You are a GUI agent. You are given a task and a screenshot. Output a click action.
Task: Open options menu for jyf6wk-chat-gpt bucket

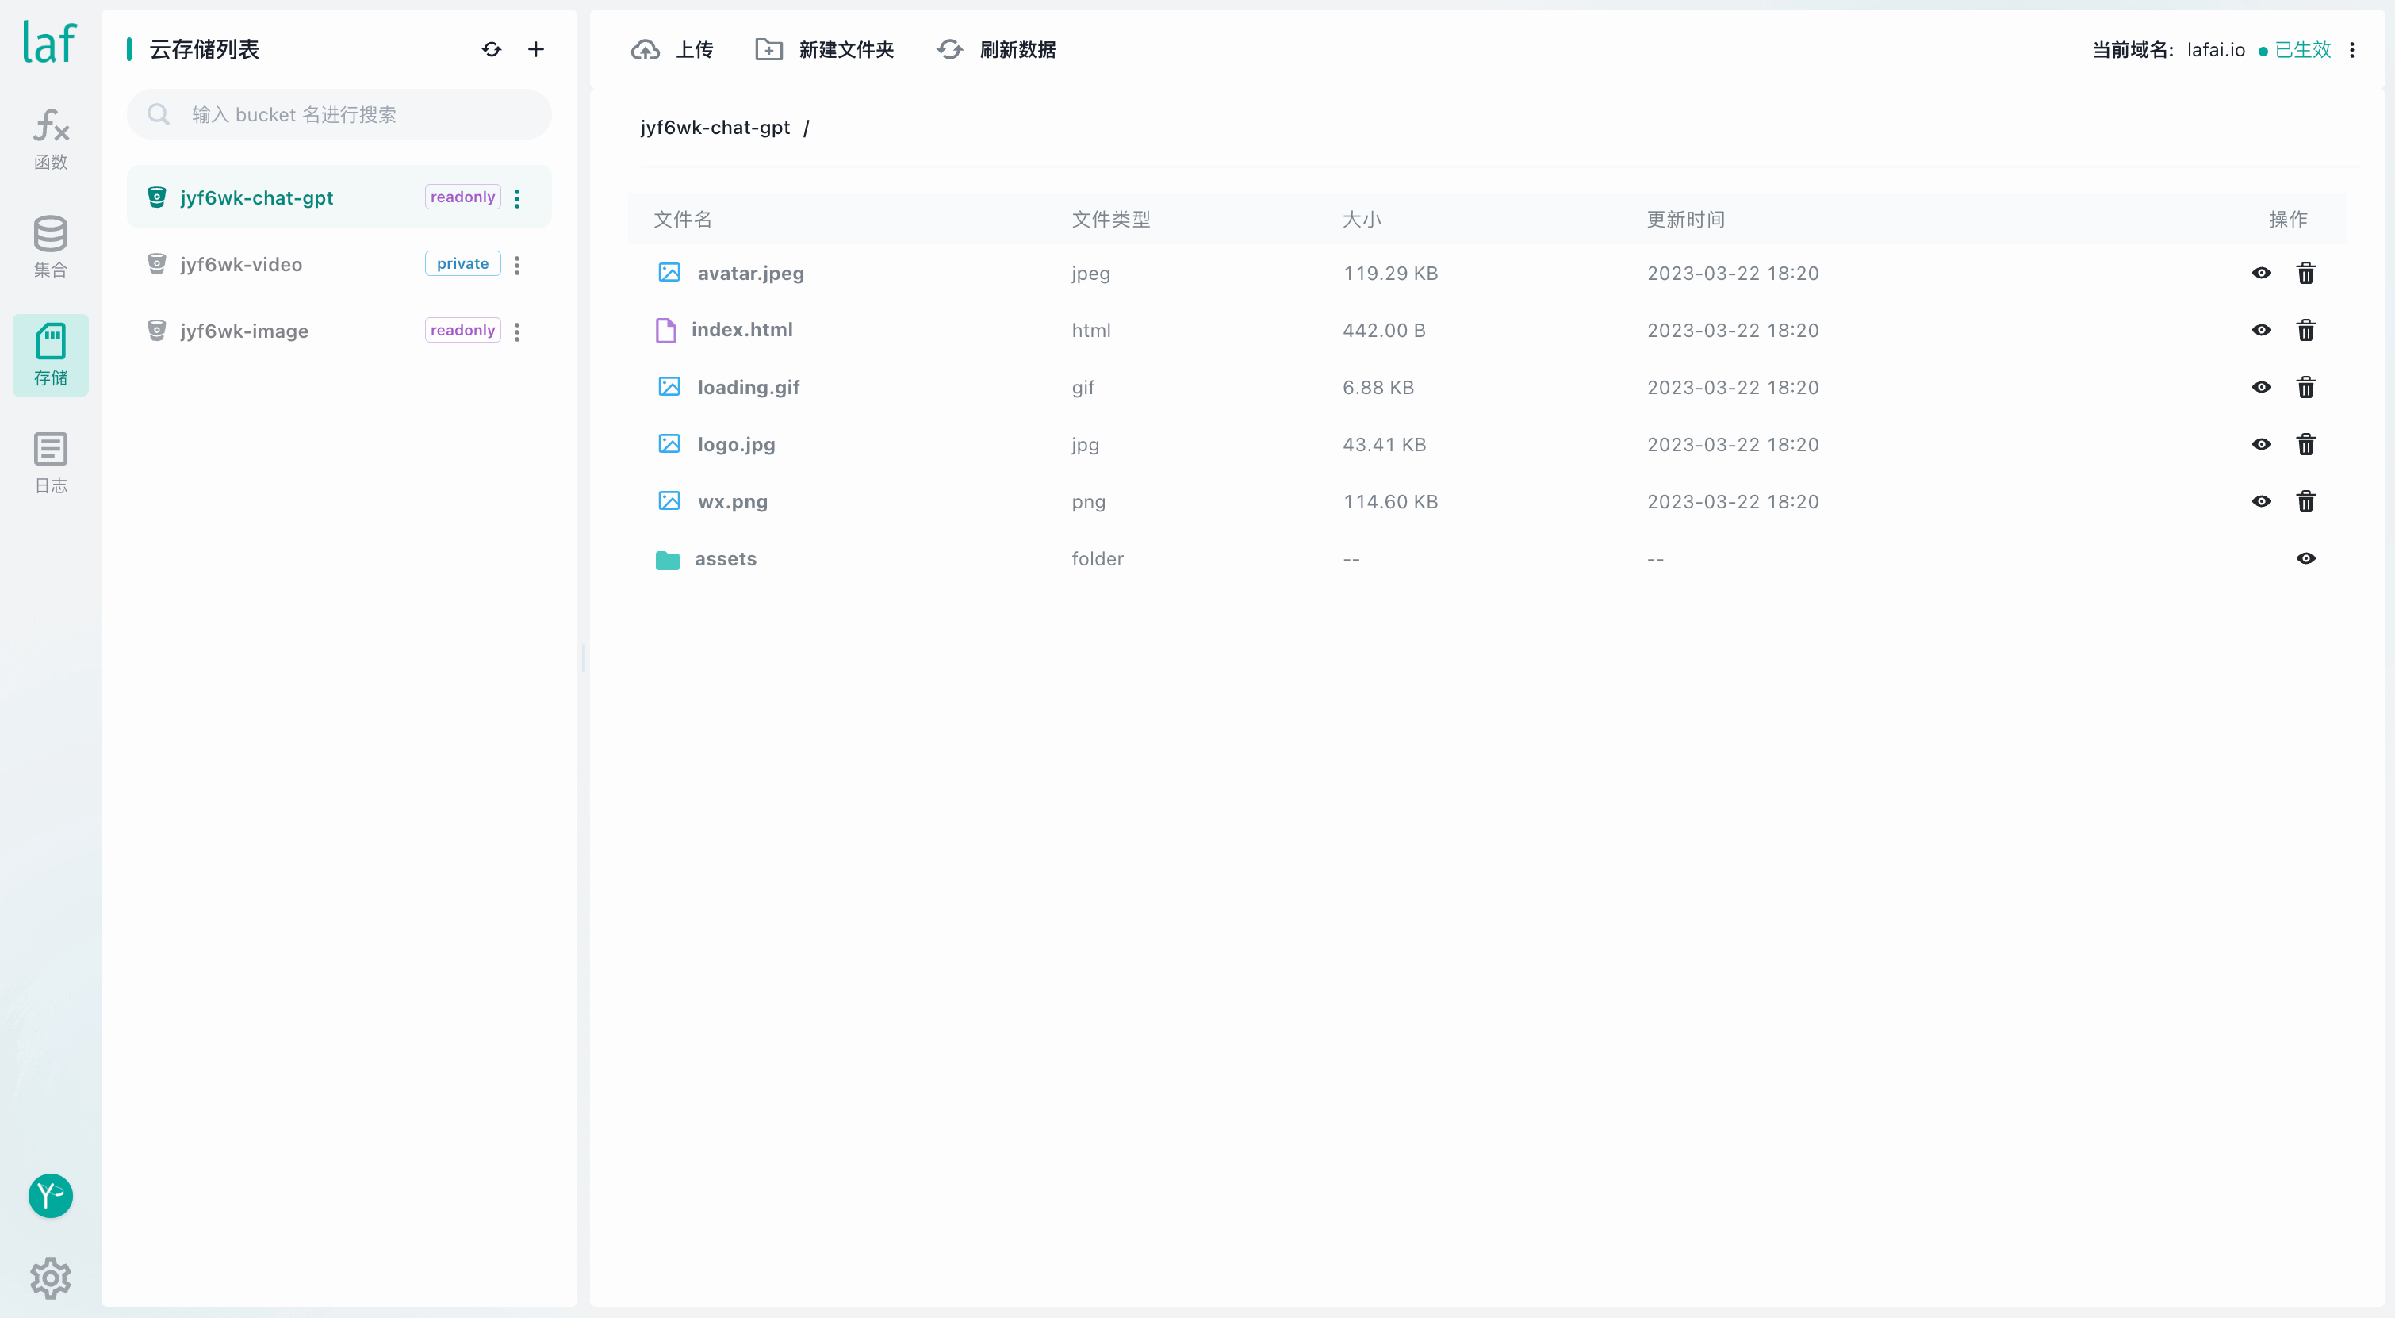(x=517, y=198)
